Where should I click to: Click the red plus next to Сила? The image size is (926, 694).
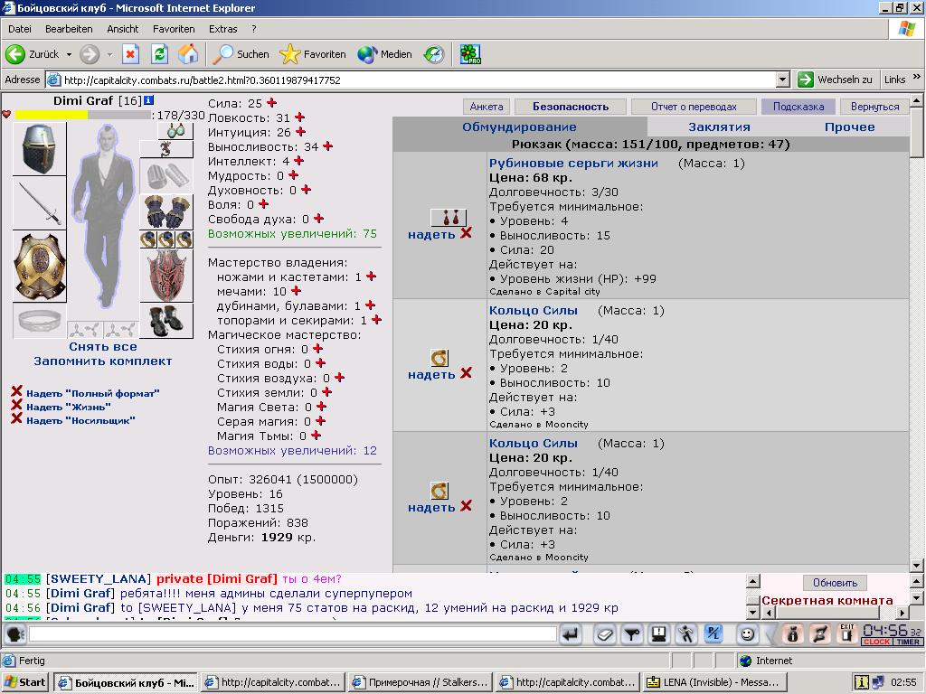[x=271, y=103]
